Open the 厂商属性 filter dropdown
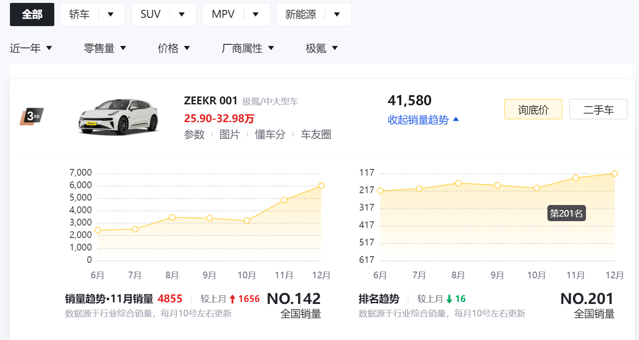 coord(248,48)
